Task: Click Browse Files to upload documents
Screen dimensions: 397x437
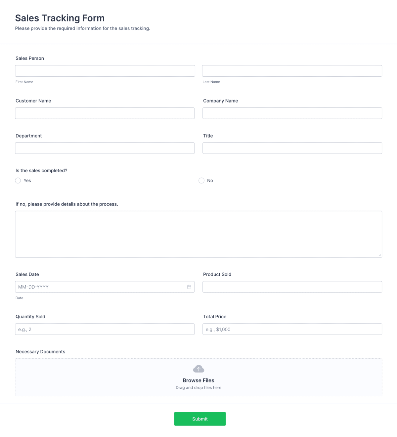Action: tap(198, 380)
